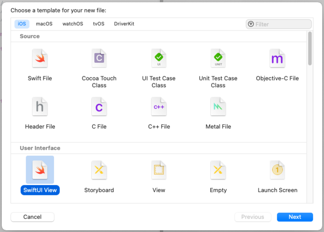Click the 'SwiftUI View' label
This screenshot has height=232, width=324.
pyautogui.click(x=40, y=190)
